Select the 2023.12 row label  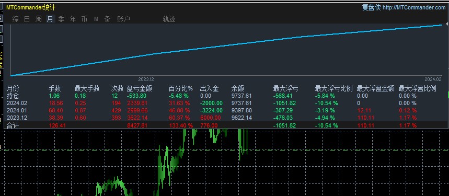pyautogui.click(x=17, y=118)
